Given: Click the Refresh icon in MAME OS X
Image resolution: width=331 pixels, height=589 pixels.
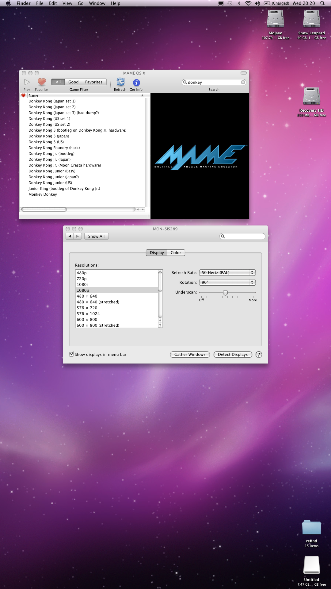Looking at the screenshot, I should click(x=120, y=82).
